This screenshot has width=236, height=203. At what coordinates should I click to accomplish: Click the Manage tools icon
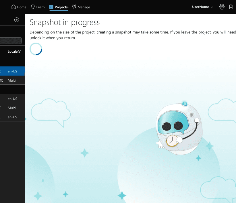coord(74,7)
